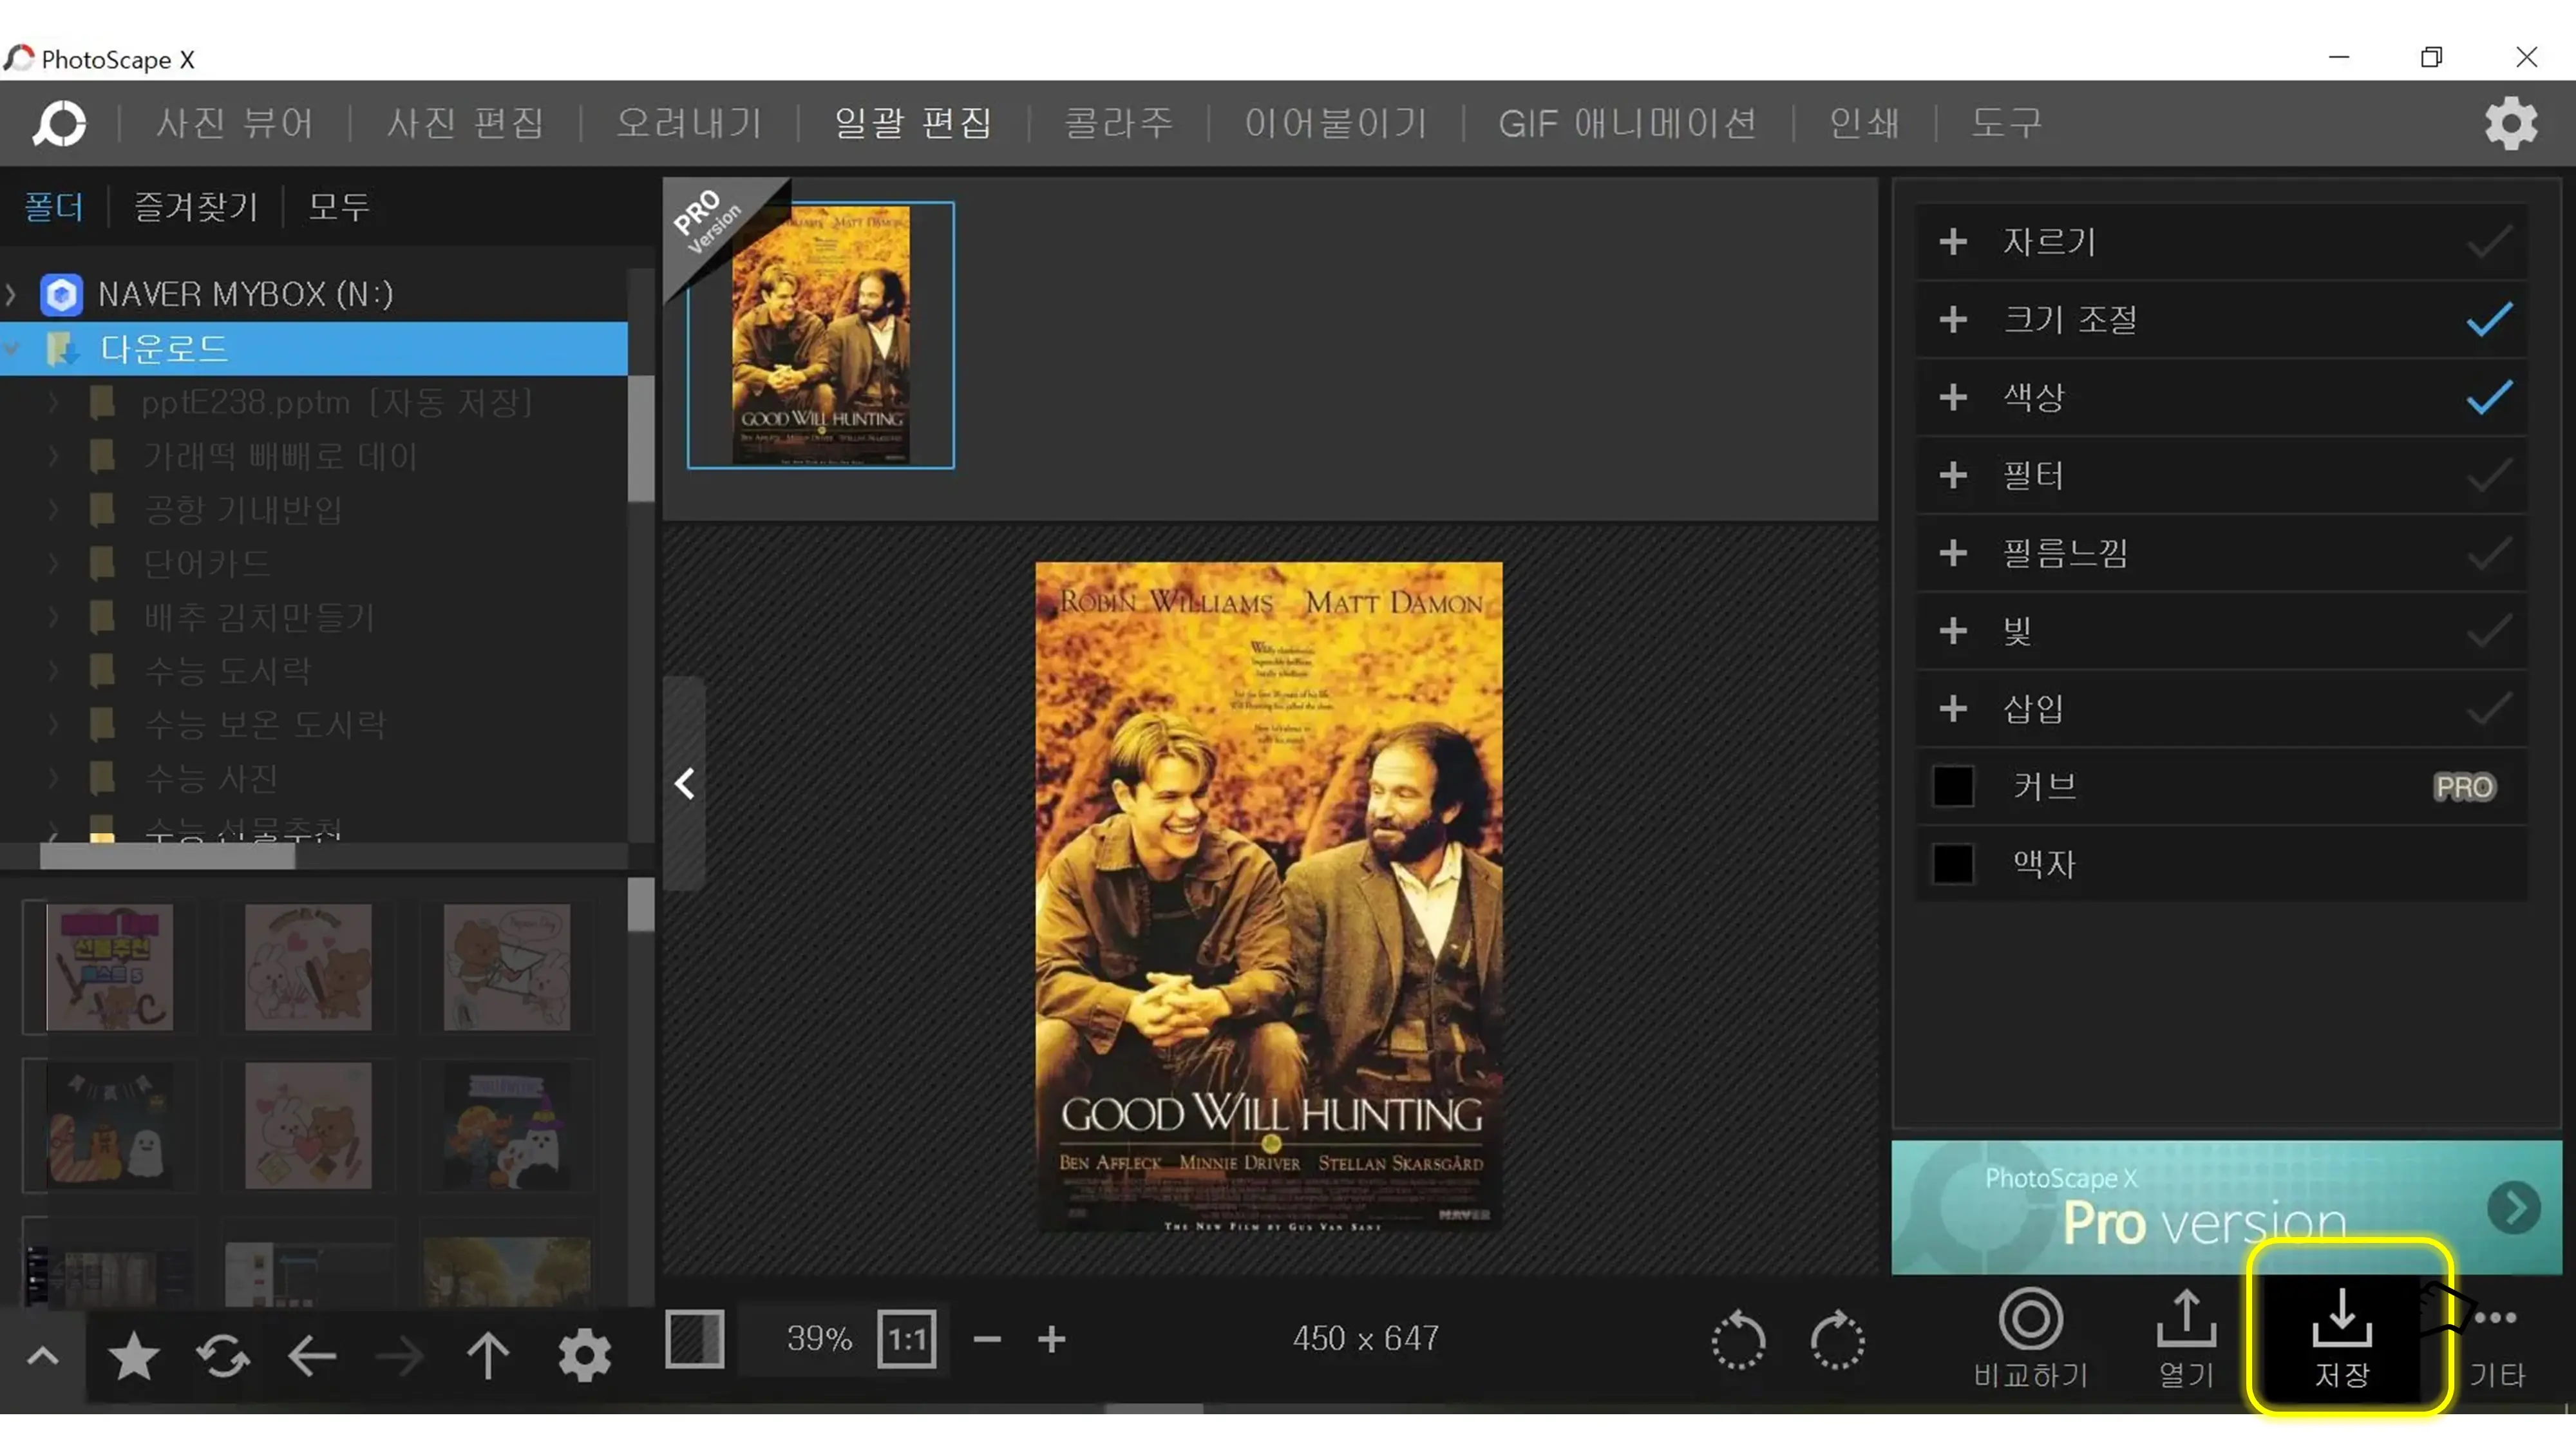Open the settings gear at top right

pyautogui.click(x=2510, y=124)
